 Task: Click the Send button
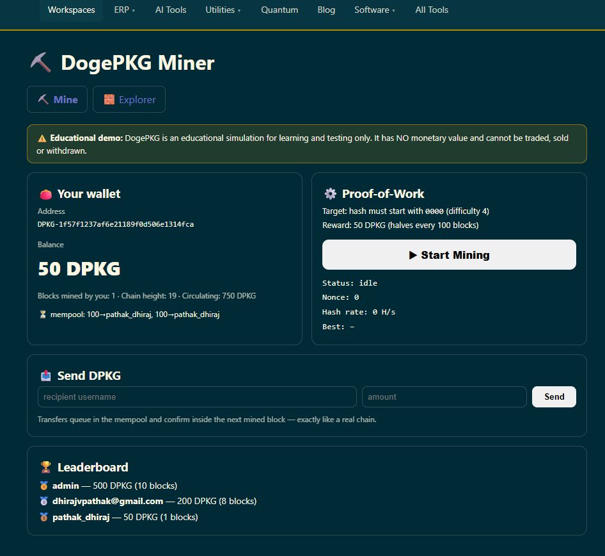coord(554,397)
